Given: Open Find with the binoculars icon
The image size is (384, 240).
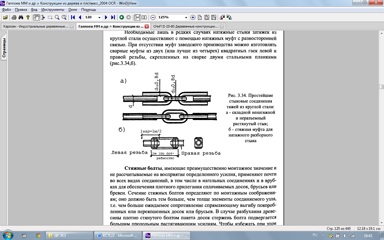Looking at the screenshot, I should tap(21, 17).
